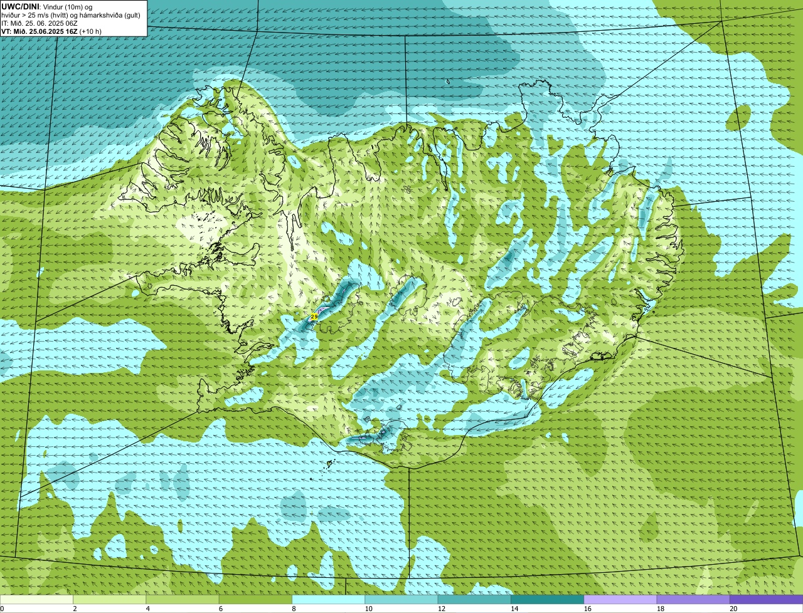This screenshot has width=803, height=613.
Task: Select the legend swatch between 2 and 4
Action: tap(109, 600)
